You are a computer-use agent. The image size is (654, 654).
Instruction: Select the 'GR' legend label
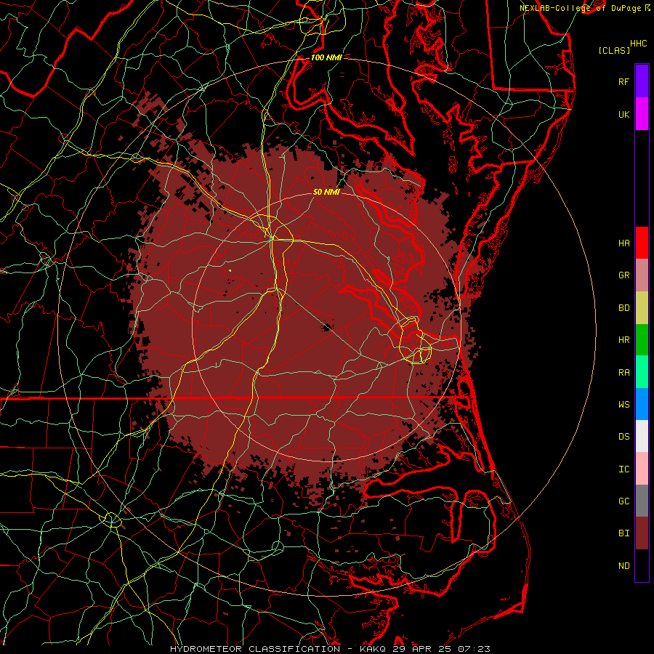[x=623, y=275]
